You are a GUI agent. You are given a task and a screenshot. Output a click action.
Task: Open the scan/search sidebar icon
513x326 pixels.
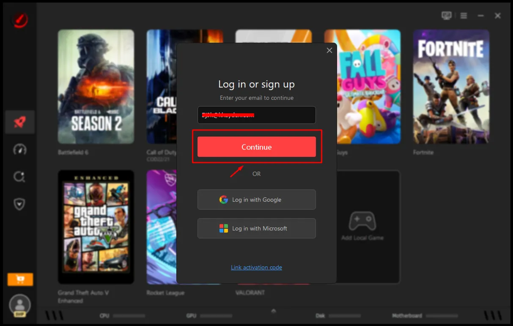click(x=20, y=177)
